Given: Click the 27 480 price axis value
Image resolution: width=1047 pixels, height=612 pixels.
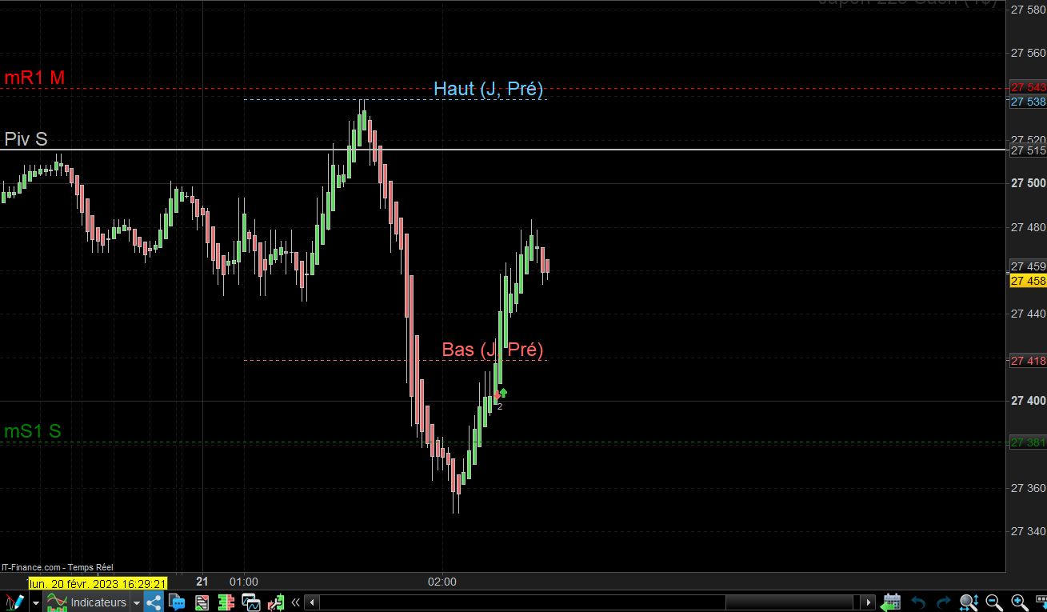Looking at the screenshot, I should [1029, 226].
